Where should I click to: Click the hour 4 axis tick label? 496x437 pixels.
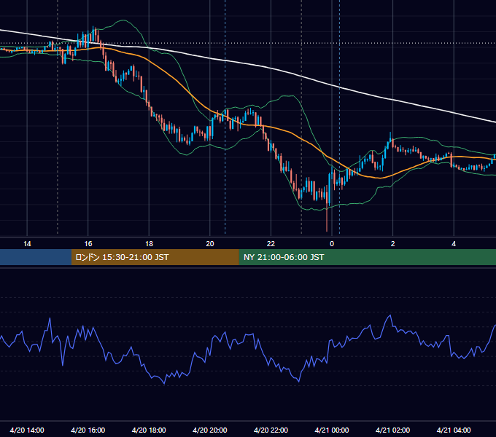pos(454,244)
